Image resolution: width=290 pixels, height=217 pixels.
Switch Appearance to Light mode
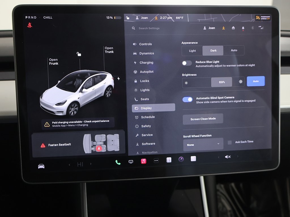192,51
